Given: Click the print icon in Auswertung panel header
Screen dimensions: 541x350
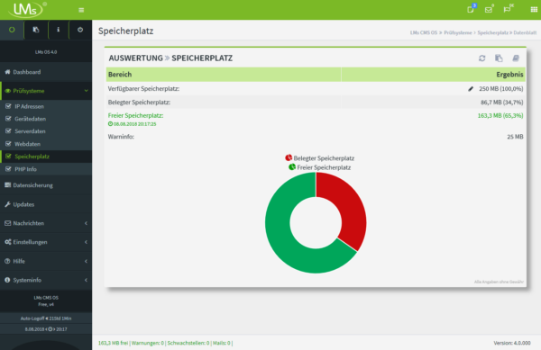Looking at the screenshot, I should [x=516, y=58].
